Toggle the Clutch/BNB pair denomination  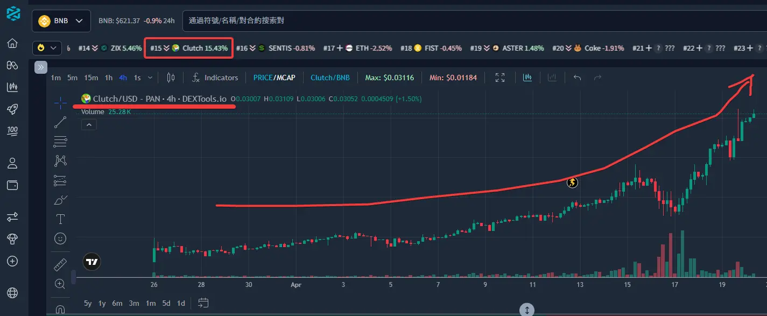(330, 78)
